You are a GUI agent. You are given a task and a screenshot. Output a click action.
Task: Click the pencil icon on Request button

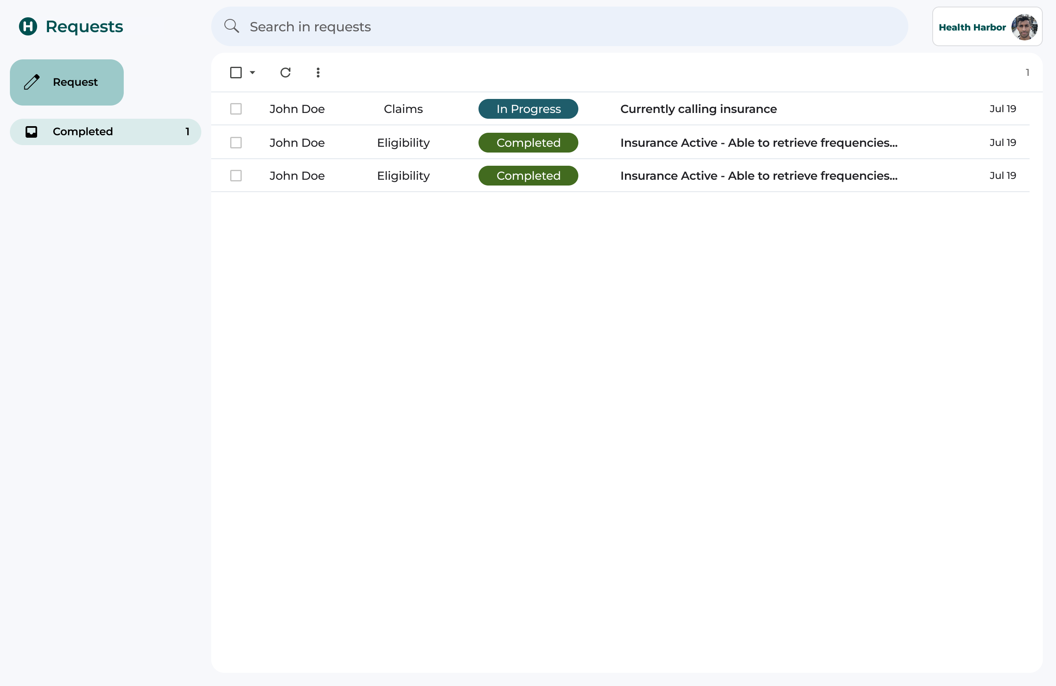click(32, 82)
